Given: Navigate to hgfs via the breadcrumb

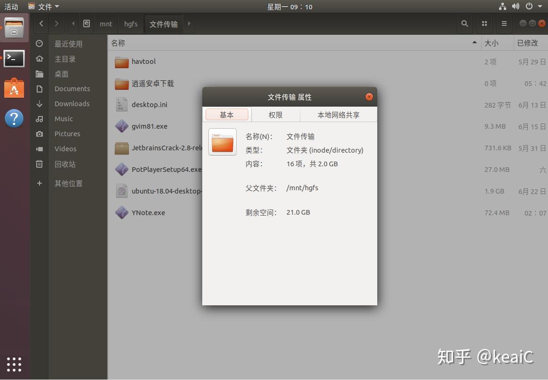Looking at the screenshot, I should (x=130, y=23).
